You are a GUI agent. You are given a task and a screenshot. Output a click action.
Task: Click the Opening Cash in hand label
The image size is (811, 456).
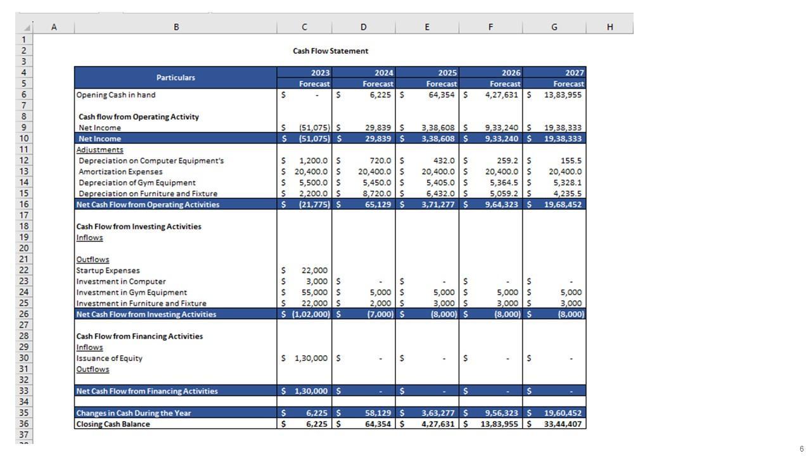[115, 95]
